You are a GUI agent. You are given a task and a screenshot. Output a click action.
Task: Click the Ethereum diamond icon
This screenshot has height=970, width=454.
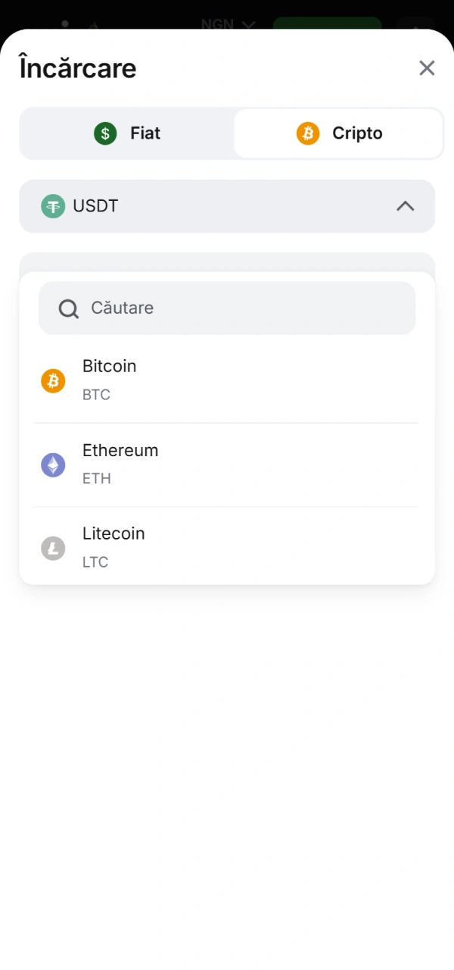point(53,465)
